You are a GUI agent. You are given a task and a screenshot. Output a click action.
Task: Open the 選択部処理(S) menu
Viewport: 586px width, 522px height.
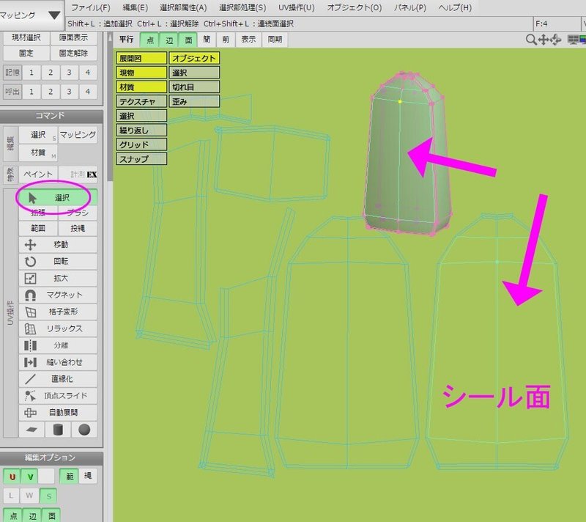(x=242, y=7)
